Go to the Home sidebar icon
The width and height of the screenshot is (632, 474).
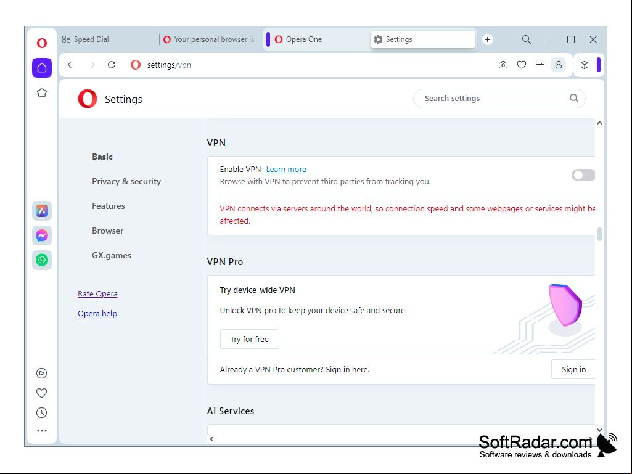click(x=42, y=68)
